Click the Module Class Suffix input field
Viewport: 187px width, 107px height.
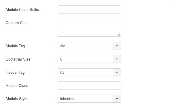point(89,9)
